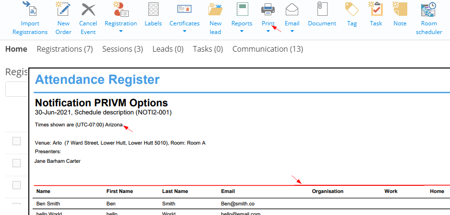Click the Work column header
The image size is (450, 215).
pyautogui.click(x=391, y=191)
